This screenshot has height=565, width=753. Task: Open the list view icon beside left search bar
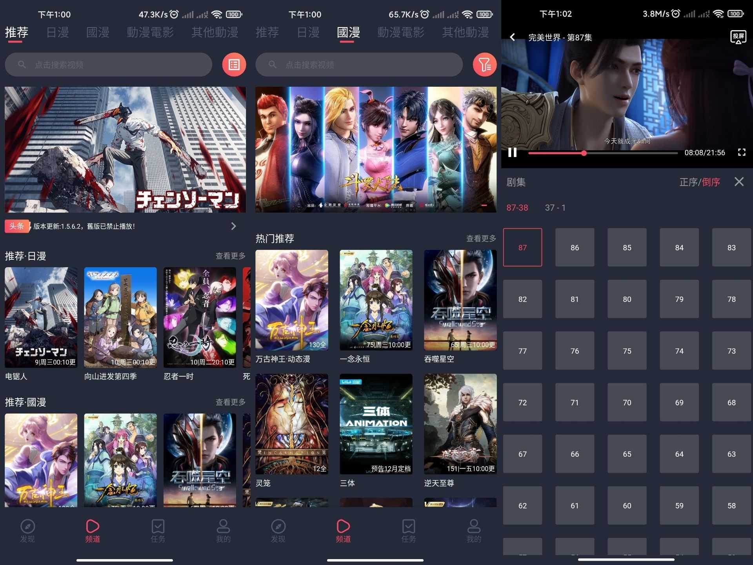234,65
